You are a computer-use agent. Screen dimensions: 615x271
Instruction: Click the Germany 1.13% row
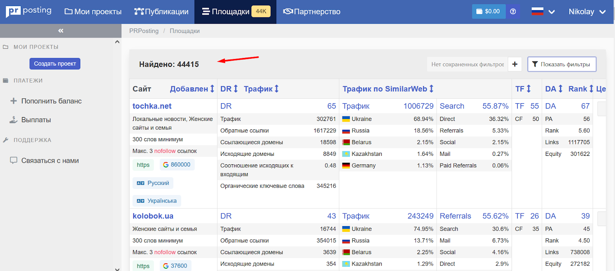click(x=387, y=165)
